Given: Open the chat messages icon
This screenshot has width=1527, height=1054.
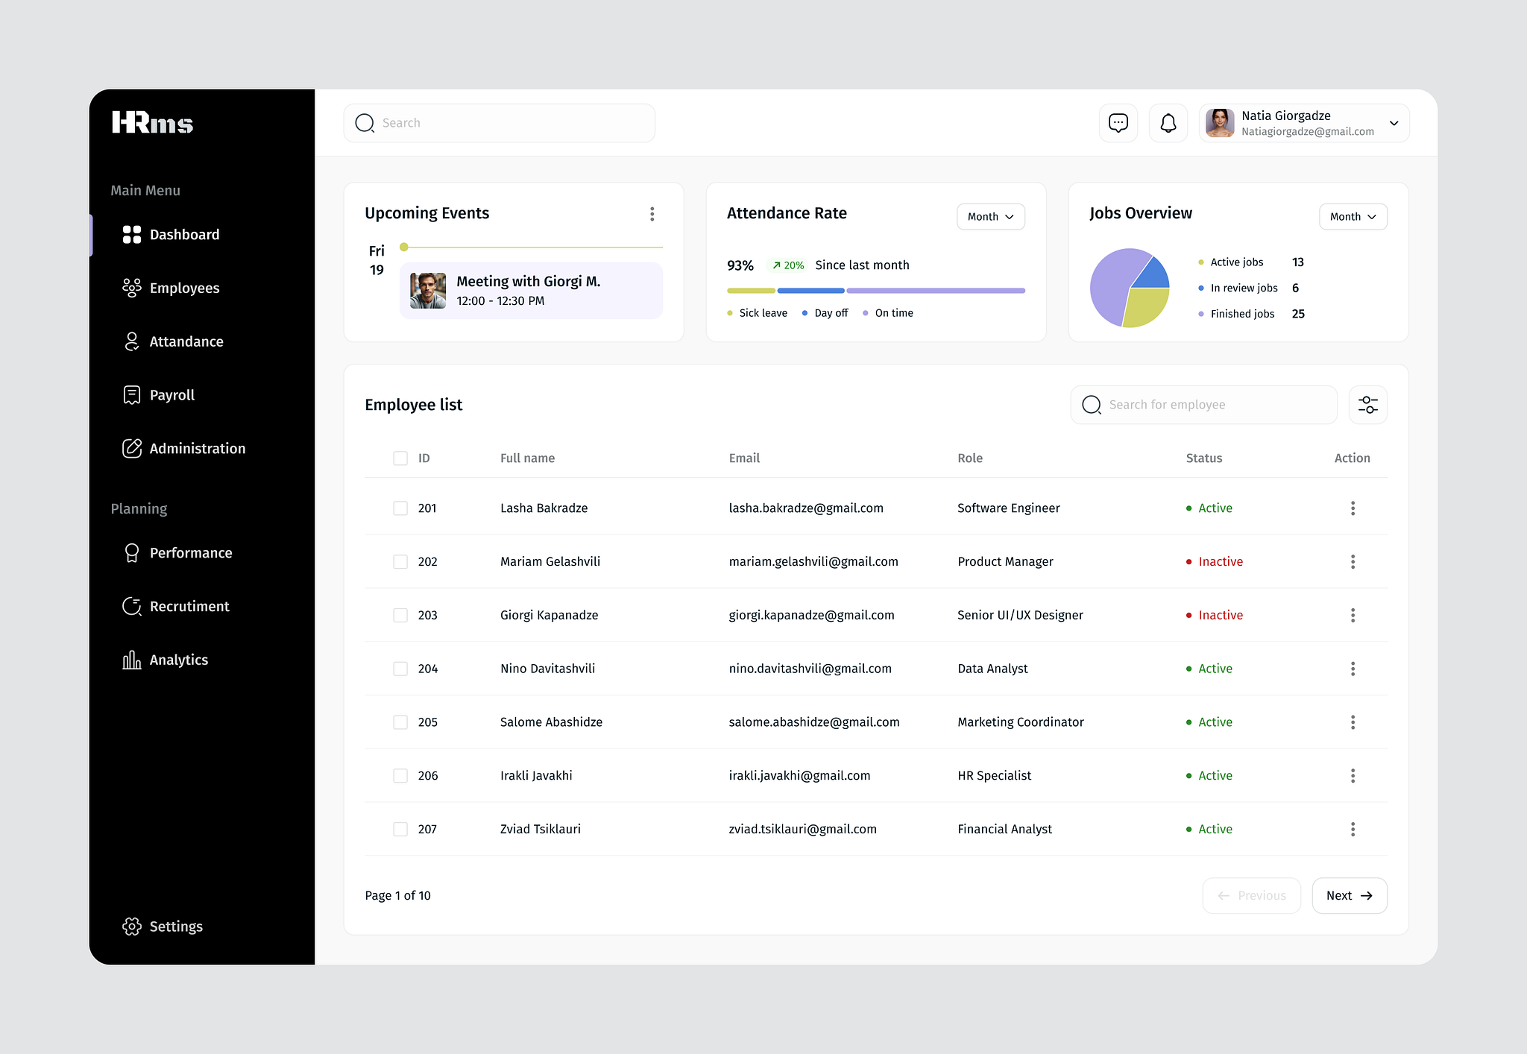Looking at the screenshot, I should (1118, 123).
